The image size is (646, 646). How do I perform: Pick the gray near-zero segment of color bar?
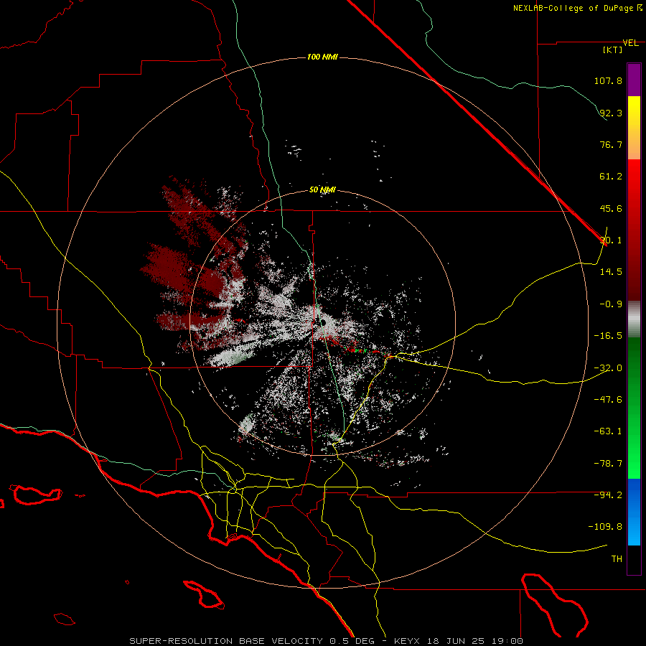coord(634,319)
